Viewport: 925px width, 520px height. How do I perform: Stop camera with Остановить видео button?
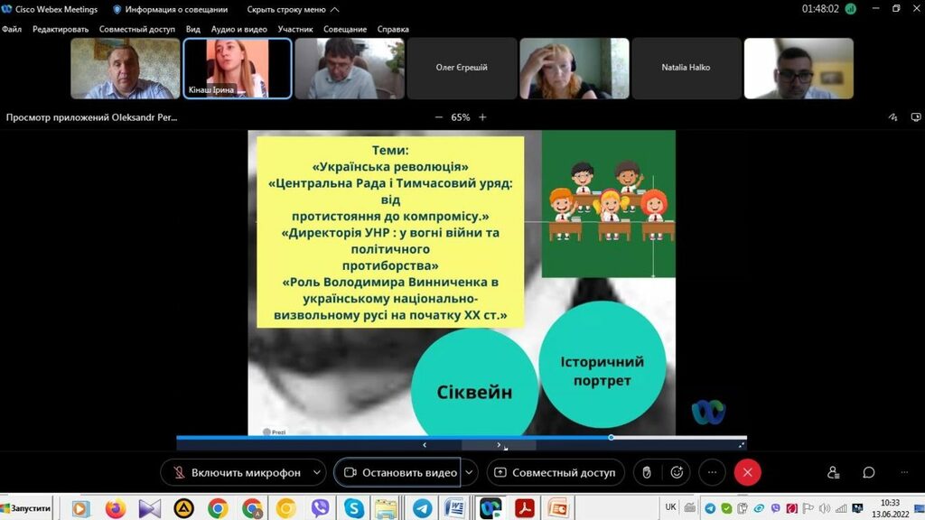click(398, 472)
